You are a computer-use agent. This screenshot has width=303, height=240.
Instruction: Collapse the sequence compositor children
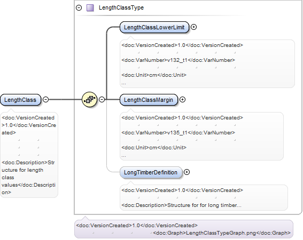coord(102,100)
